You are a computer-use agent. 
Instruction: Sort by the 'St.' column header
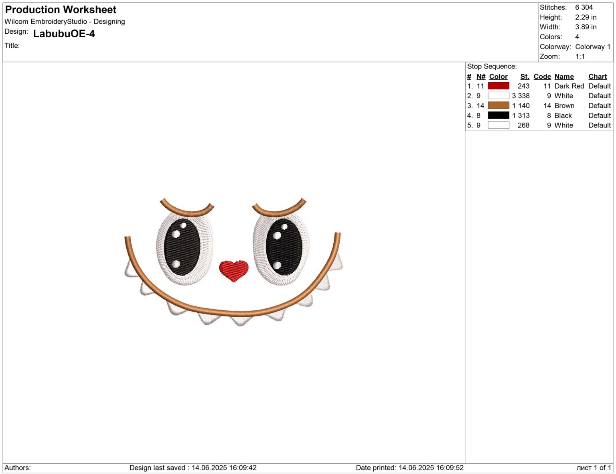point(525,76)
